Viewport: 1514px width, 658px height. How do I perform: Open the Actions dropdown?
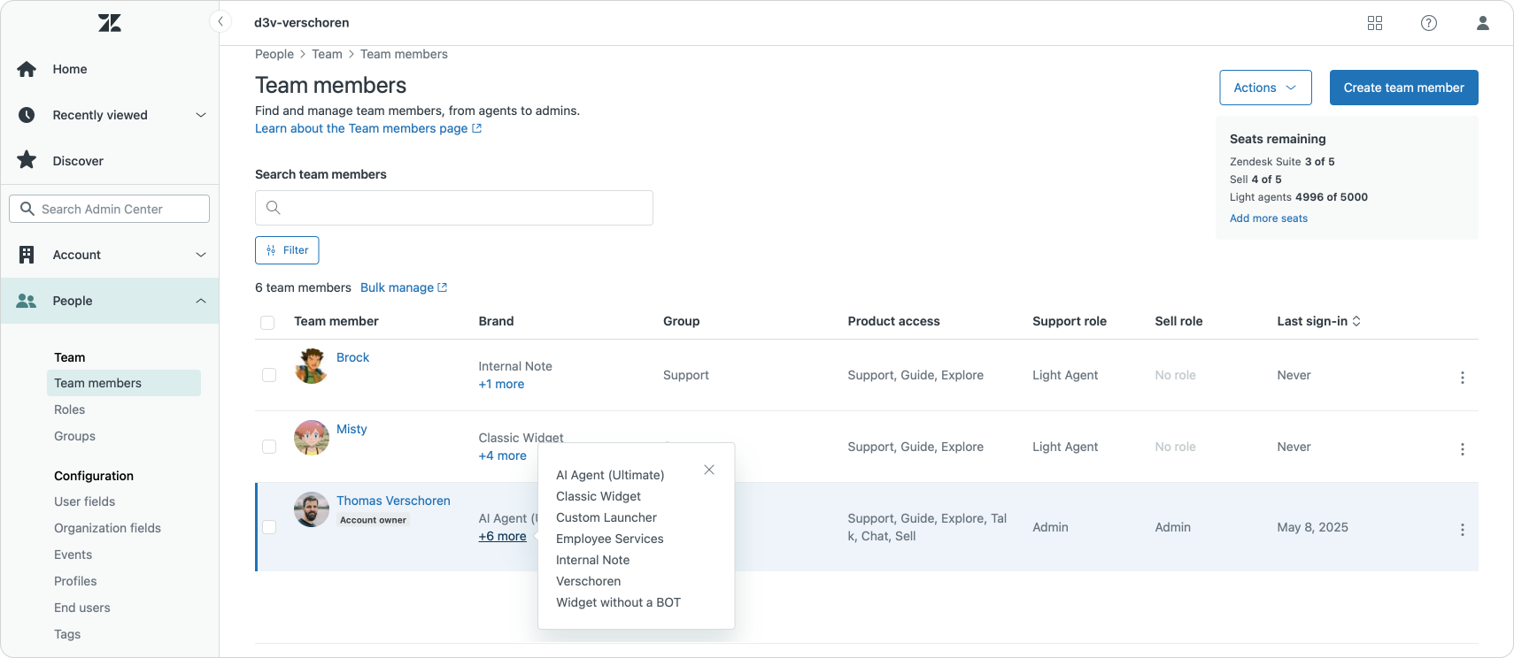pyautogui.click(x=1265, y=88)
